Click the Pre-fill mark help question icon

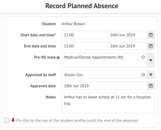pos(58,57)
